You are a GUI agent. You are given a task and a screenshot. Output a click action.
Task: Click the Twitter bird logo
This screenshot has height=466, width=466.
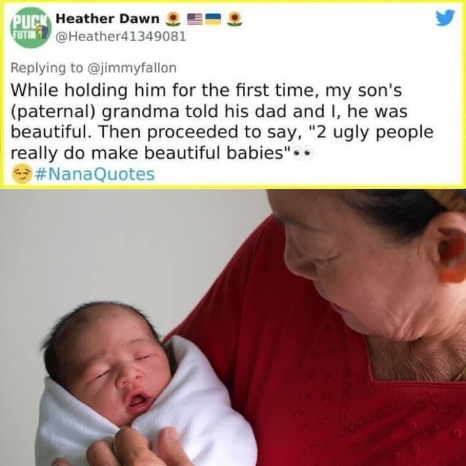[x=445, y=18]
